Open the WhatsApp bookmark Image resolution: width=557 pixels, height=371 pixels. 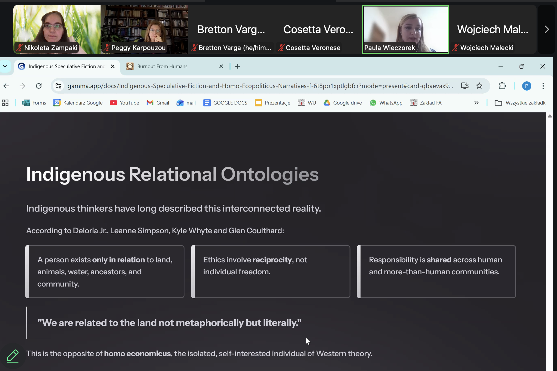(386, 103)
